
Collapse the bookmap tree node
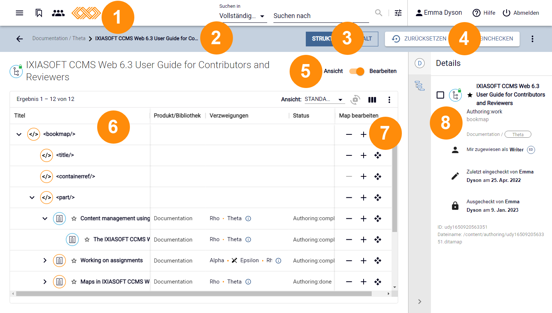pos(19,134)
